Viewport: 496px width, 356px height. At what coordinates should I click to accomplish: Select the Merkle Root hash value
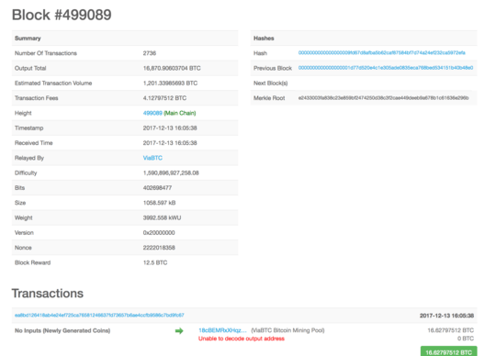(383, 98)
